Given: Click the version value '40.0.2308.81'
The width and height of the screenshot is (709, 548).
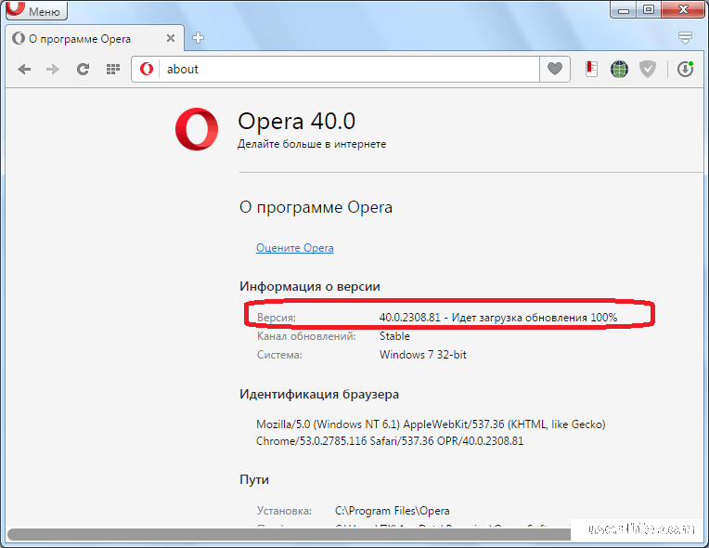Looking at the screenshot, I should (x=409, y=318).
